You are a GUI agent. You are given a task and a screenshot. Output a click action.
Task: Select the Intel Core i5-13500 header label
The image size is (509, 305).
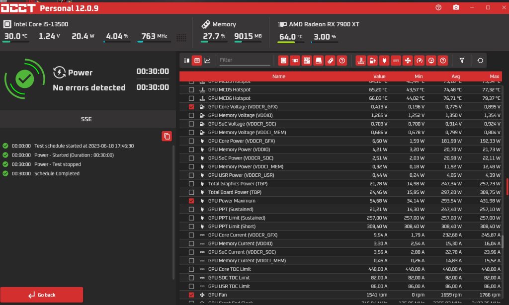(41, 24)
